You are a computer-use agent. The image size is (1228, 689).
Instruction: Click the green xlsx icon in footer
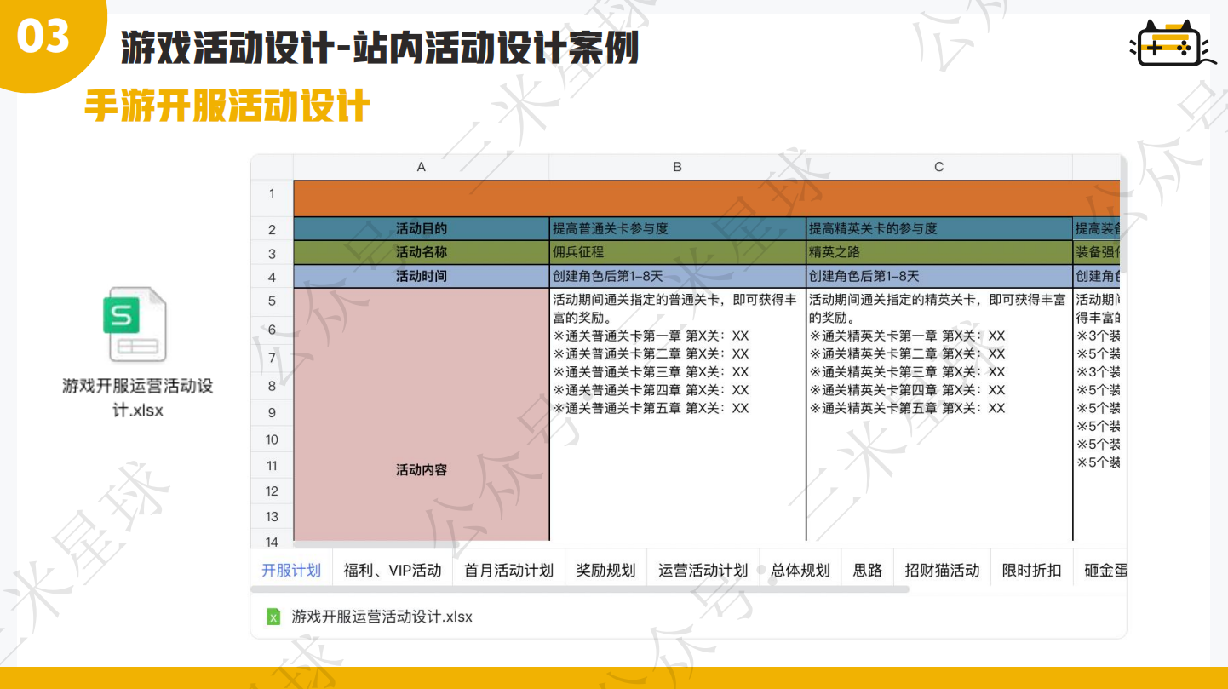[273, 617]
